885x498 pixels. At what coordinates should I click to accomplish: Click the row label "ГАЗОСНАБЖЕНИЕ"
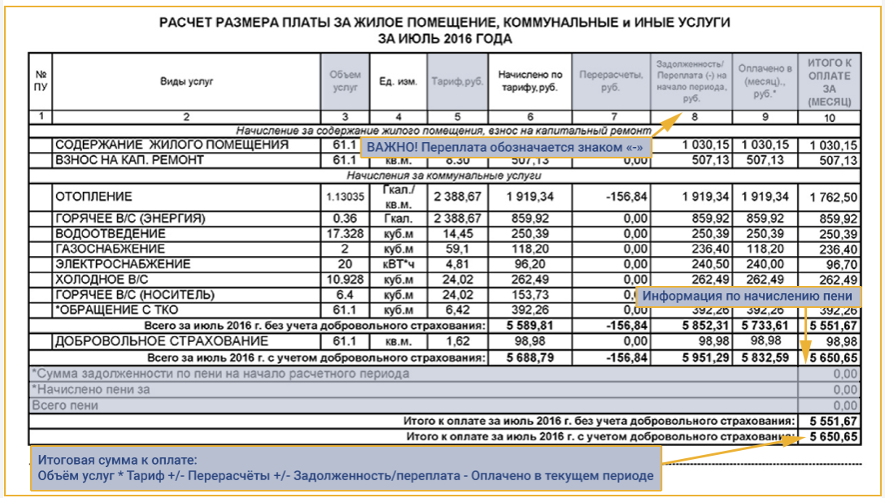110,249
